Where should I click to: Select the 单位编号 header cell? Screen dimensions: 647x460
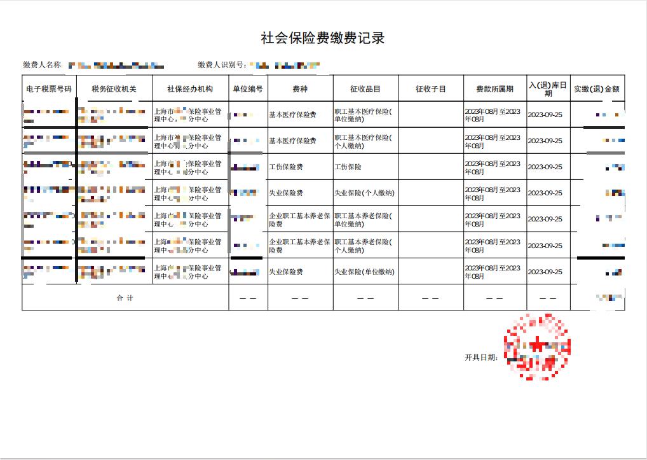coord(248,89)
